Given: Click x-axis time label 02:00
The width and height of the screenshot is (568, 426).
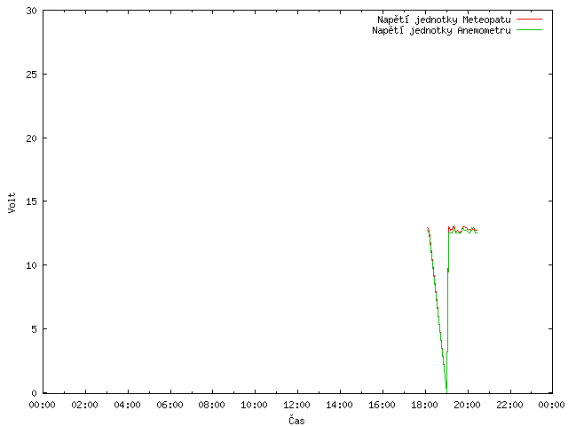Looking at the screenshot, I should [85, 405].
